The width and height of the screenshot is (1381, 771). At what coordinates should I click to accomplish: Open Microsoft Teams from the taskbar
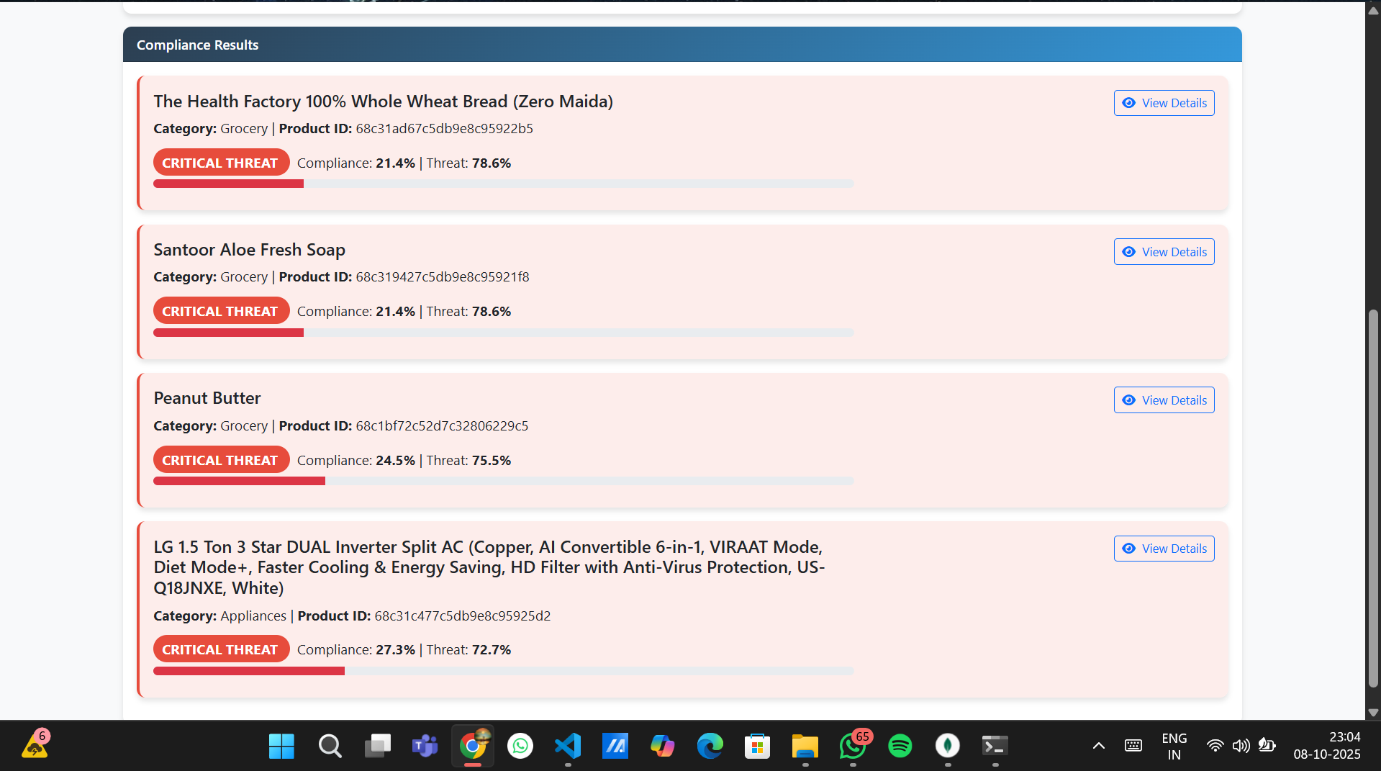[425, 746]
